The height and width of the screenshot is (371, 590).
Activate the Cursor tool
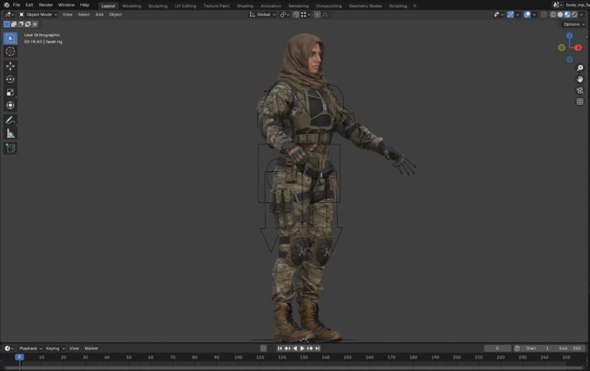(x=10, y=52)
